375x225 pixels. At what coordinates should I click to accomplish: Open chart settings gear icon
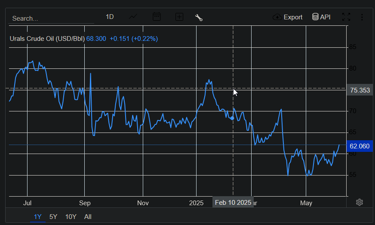click(x=360, y=202)
